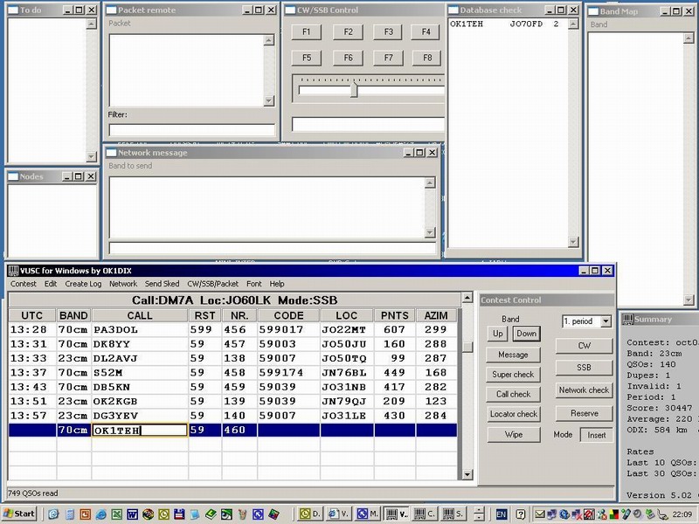Open Word from the quick launch bar
The width and height of the screenshot is (699, 524).
pyautogui.click(x=133, y=514)
